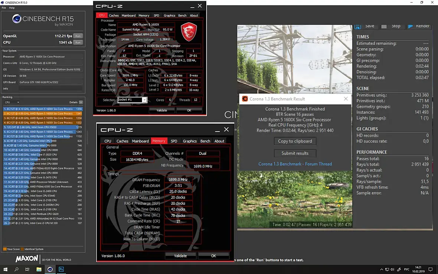Click the Cinebench Info input field
Image resolution: width=438 pixels, height=274 pixels.
coord(50,88)
